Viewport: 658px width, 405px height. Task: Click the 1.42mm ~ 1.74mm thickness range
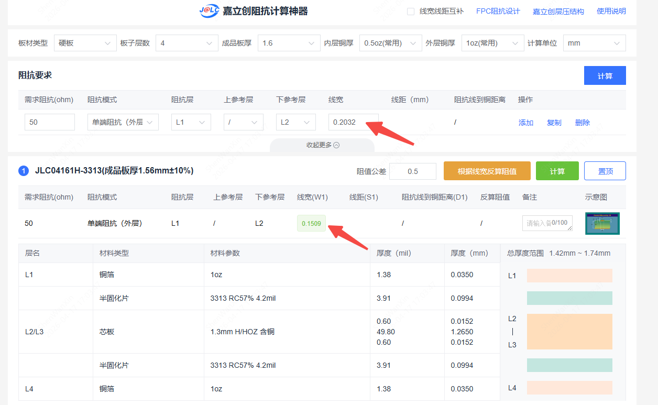pyautogui.click(x=580, y=253)
